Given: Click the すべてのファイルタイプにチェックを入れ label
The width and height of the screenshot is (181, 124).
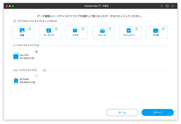Looking at the screenshot, I should [37, 21].
